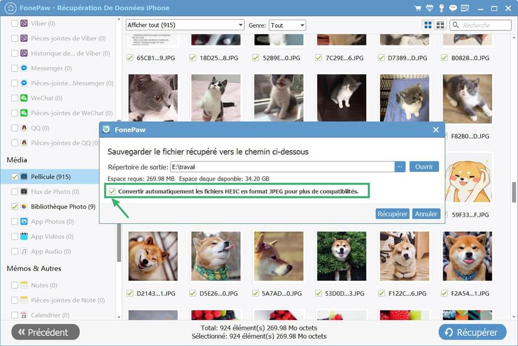Viewport: 518px width, 346px height.
Task: Uncheck the Pellicule (915) checkbox
Action: pos(15,177)
